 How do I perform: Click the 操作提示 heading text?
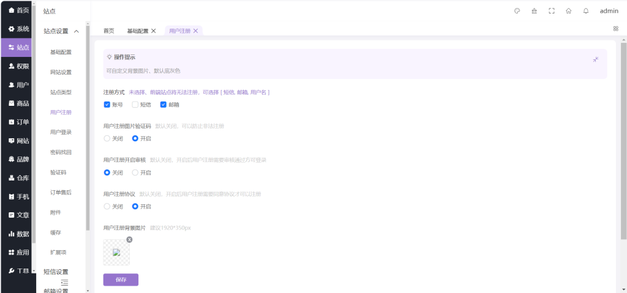124,57
